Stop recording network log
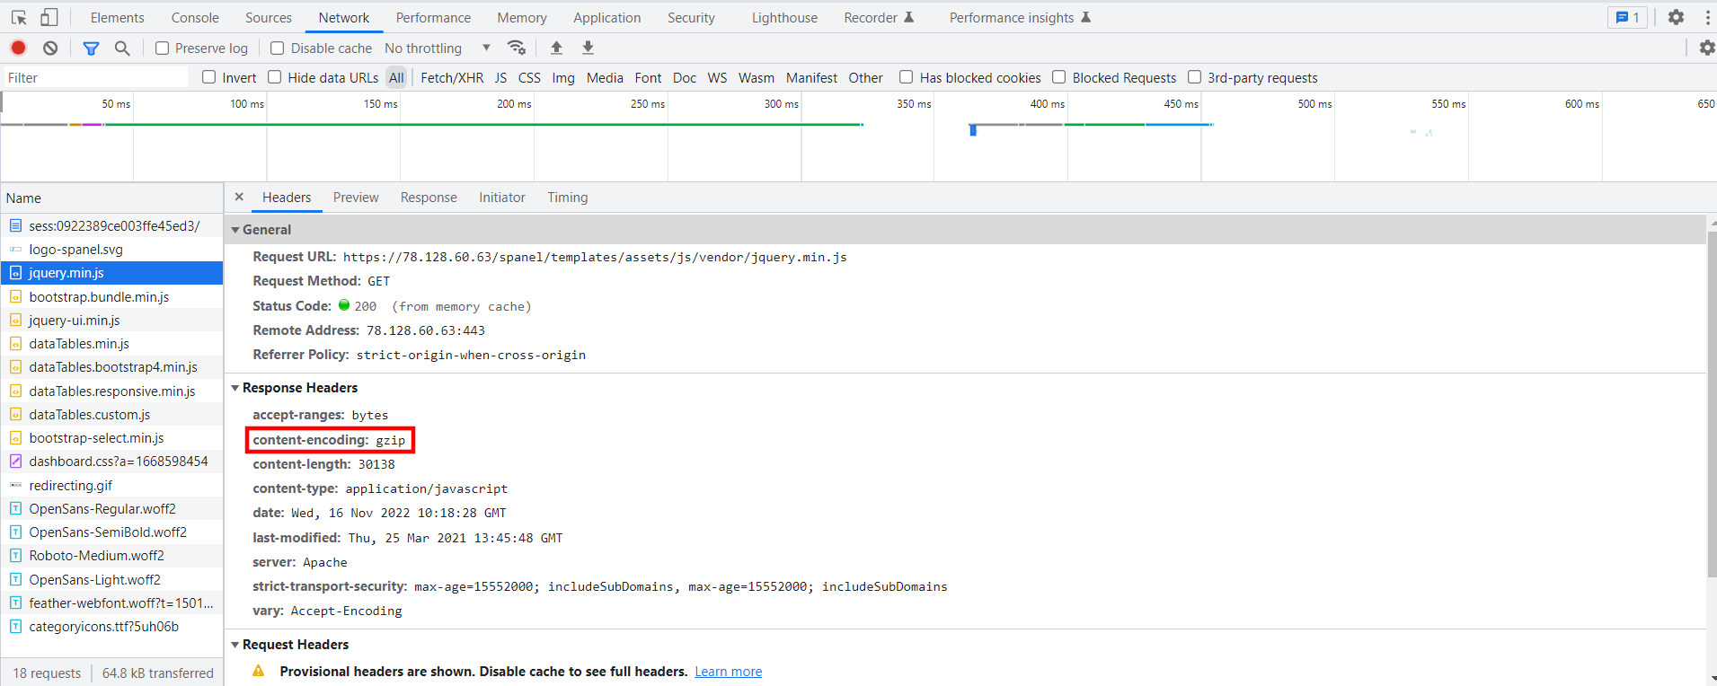This screenshot has height=686, width=1717. (19, 48)
